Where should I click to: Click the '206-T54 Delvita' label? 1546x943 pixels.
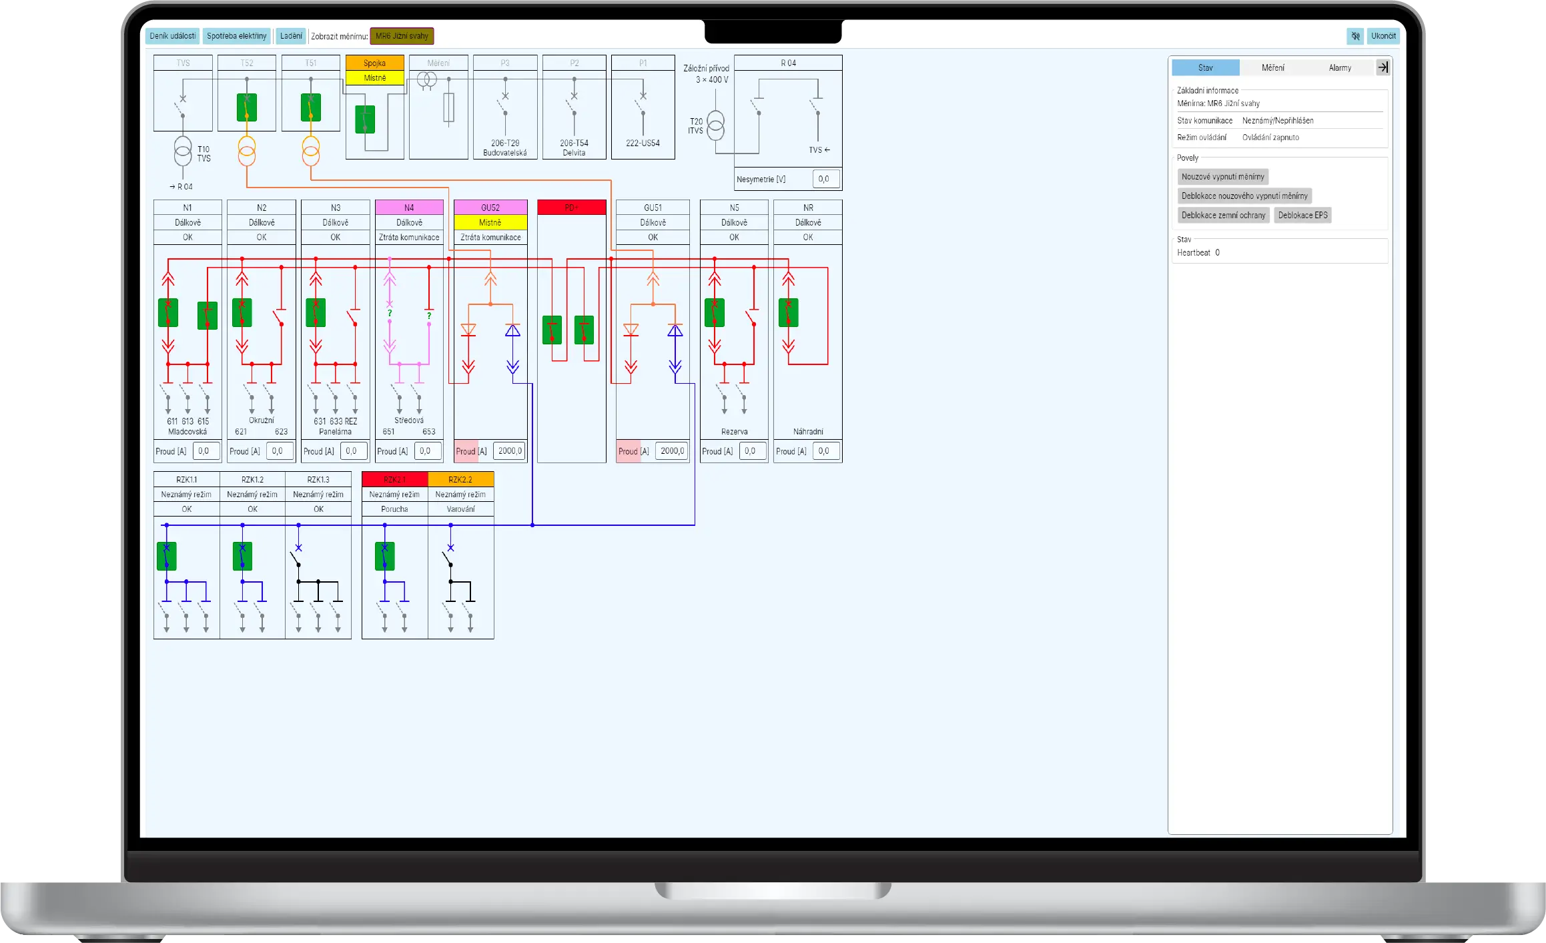coord(574,147)
